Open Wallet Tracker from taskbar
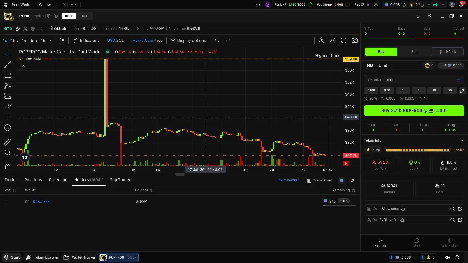Viewport: 468px width, 263px height. (80, 257)
